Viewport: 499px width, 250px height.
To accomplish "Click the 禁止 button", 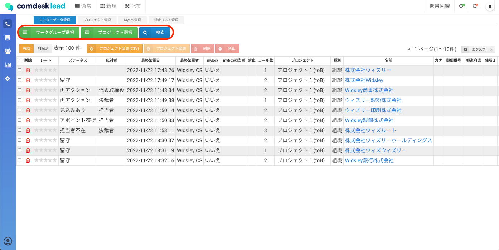I will point(227,49).
